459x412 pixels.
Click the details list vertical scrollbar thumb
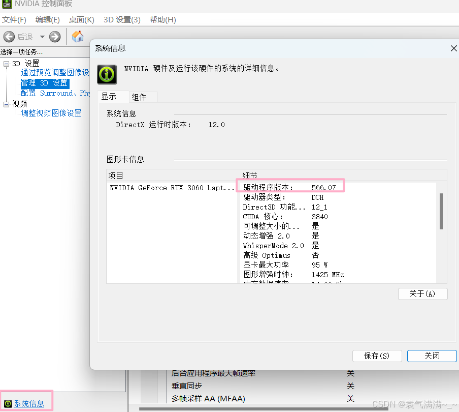441,211
